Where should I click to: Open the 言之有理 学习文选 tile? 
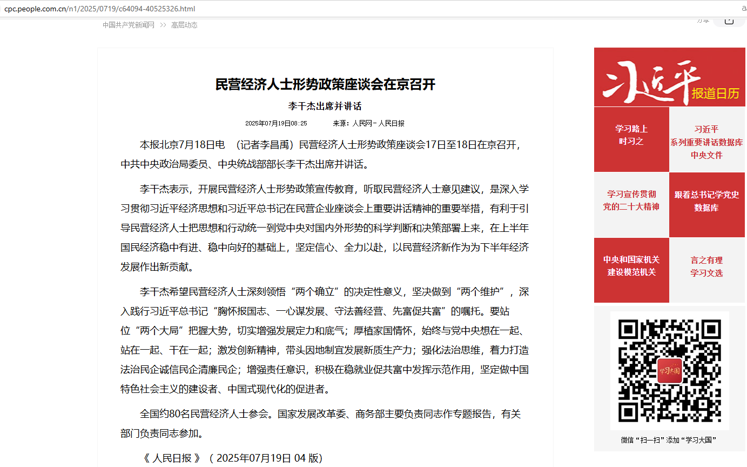coord(706,270)
